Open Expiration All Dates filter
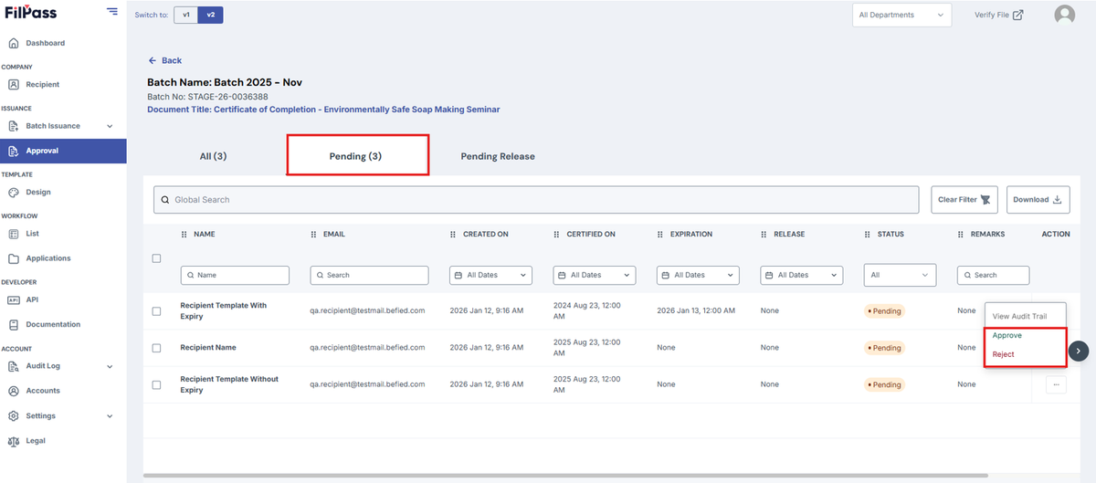The width and height of the screenshot is (1096, 483). (x=698, y=275)
